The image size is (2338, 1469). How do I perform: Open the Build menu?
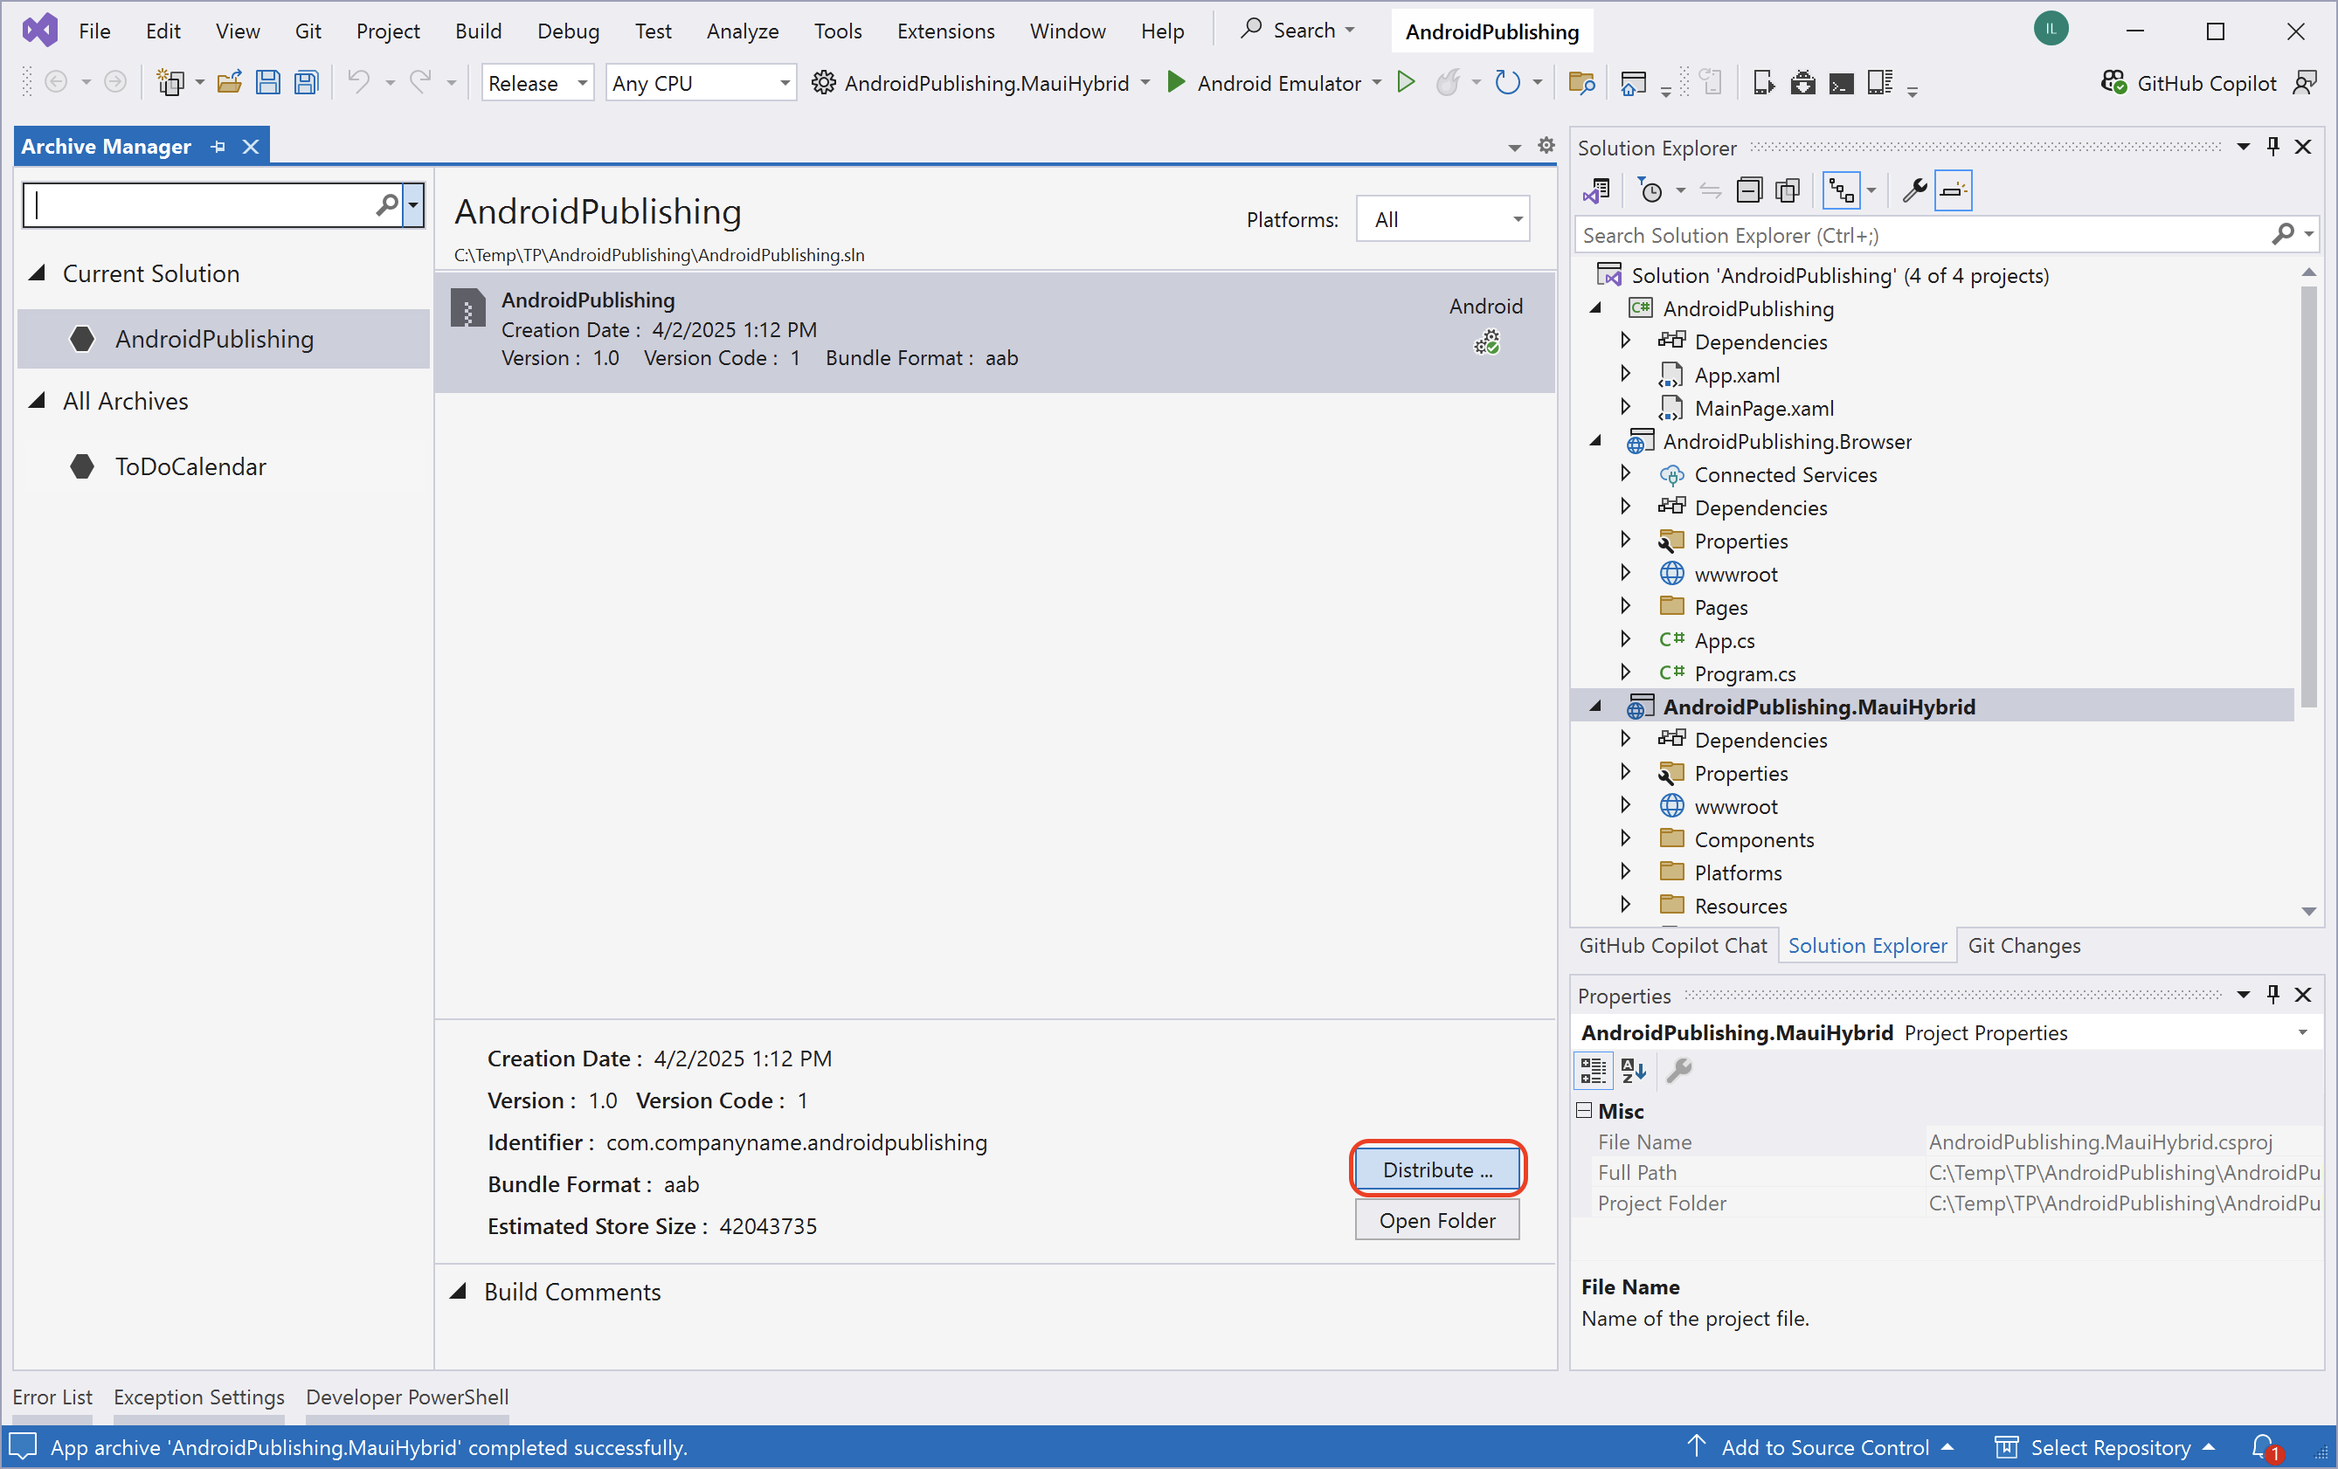[478, 31]
